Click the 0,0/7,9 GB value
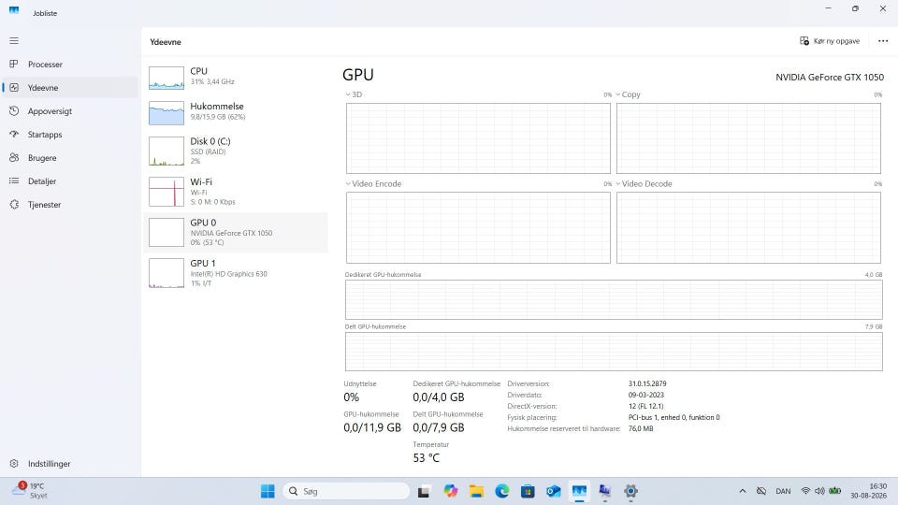The height and width of the screenshot is (505, 898). (x=439, y=427)
